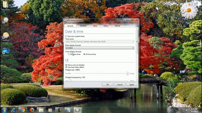Show hidden tray icons arrow
The width and height of the screenshot is (202, 113).
coord(176,110)
